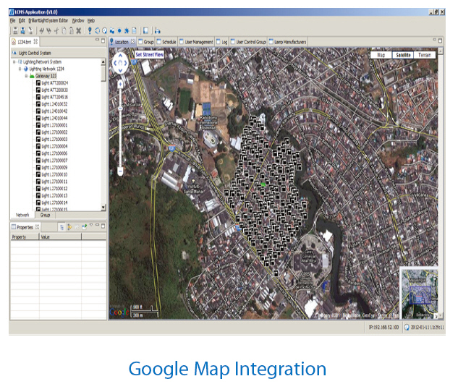Viewport: 458px width, 384px height.
Task: Click the overview minimap thumbnail
Action: 419,292
